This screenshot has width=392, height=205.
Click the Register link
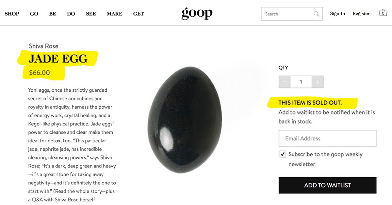pyautogui.click(x=361, y=14)
